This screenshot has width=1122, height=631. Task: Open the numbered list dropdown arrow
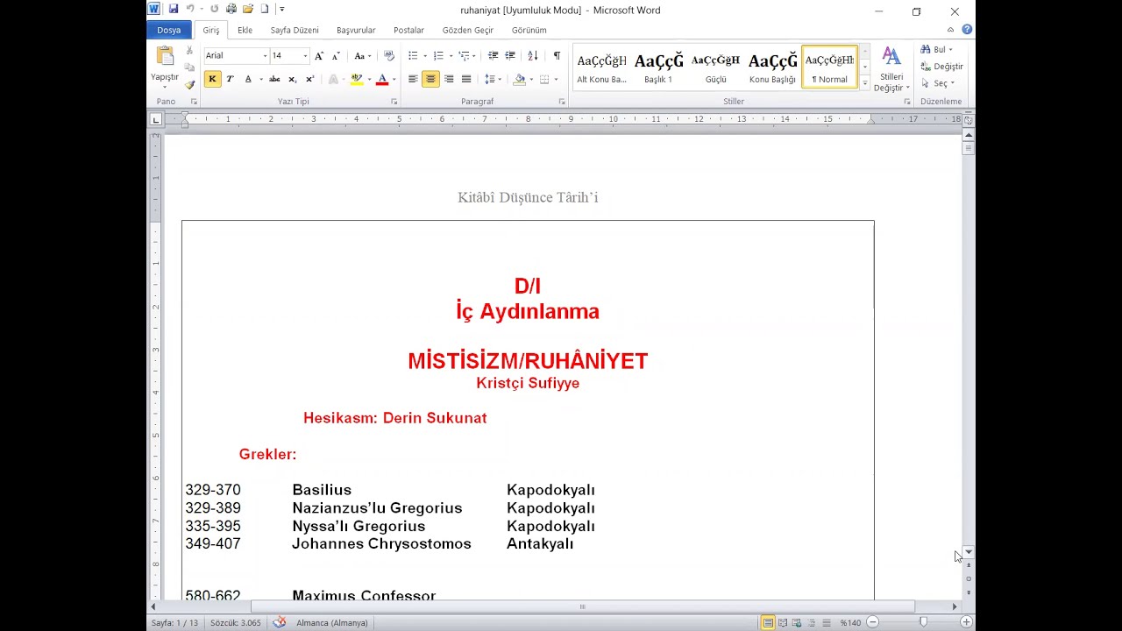pyautogui.click(x=451, y=56)
